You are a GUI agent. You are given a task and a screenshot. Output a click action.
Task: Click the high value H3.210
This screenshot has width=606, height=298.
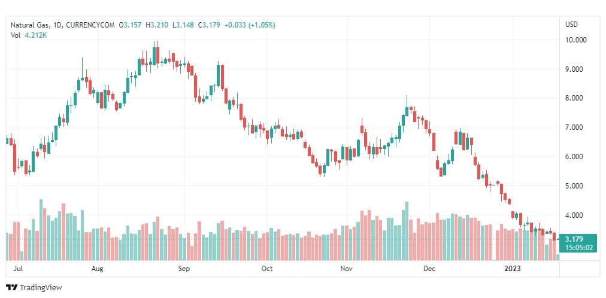pos(157,25)
